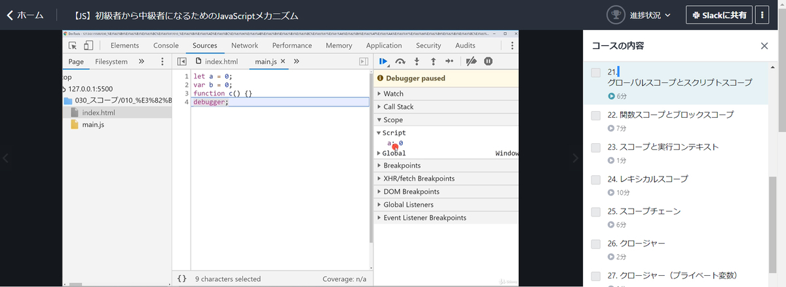Switch to the Audits tab
The image size is (786, 287).
pos(465,45)
